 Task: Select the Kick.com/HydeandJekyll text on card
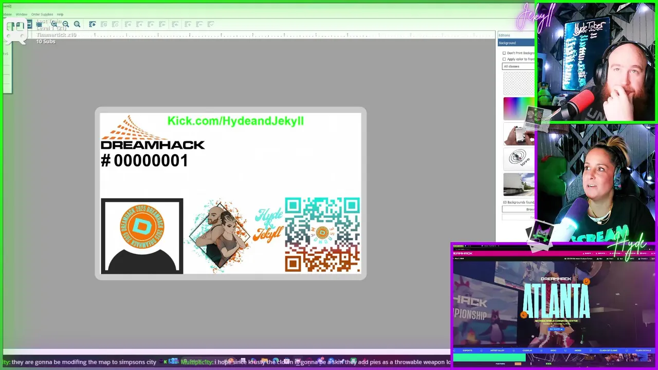coord(235,121)
